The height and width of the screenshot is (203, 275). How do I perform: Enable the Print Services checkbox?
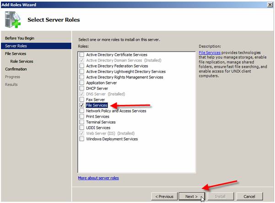(82, 116)
